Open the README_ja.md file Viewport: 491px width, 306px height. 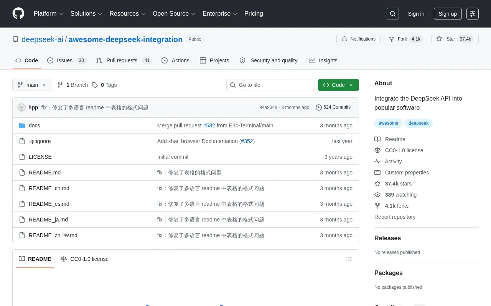(48, 220)
